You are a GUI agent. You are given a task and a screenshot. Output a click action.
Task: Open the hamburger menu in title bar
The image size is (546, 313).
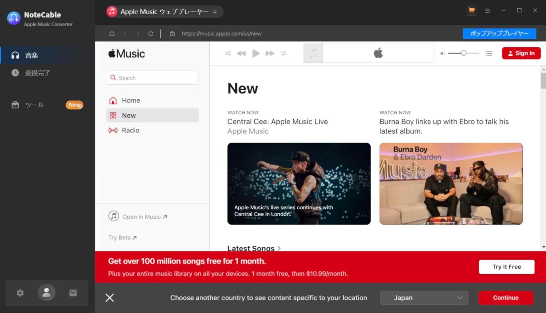pyautogui.click(x=487, y=11)
